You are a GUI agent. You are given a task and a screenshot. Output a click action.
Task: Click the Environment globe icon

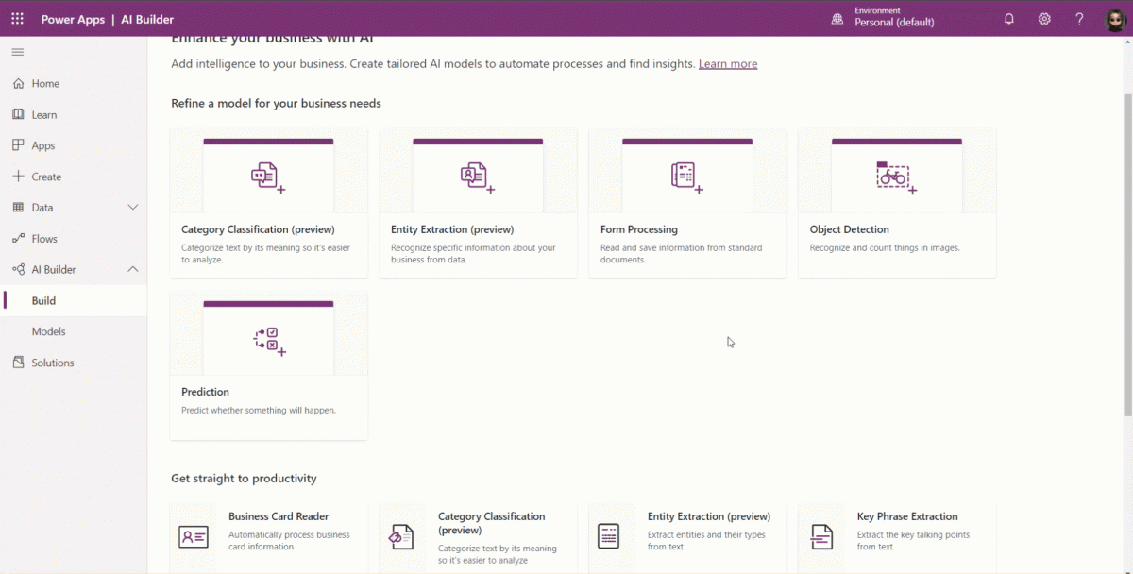[837, 19]
